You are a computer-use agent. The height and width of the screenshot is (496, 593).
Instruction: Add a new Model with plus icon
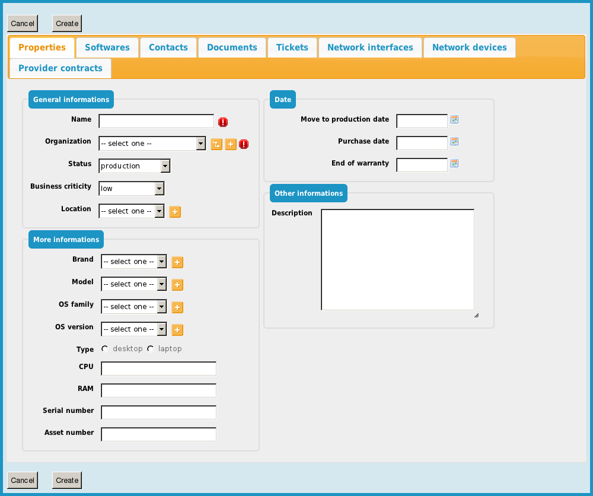[x=177, y=285]
